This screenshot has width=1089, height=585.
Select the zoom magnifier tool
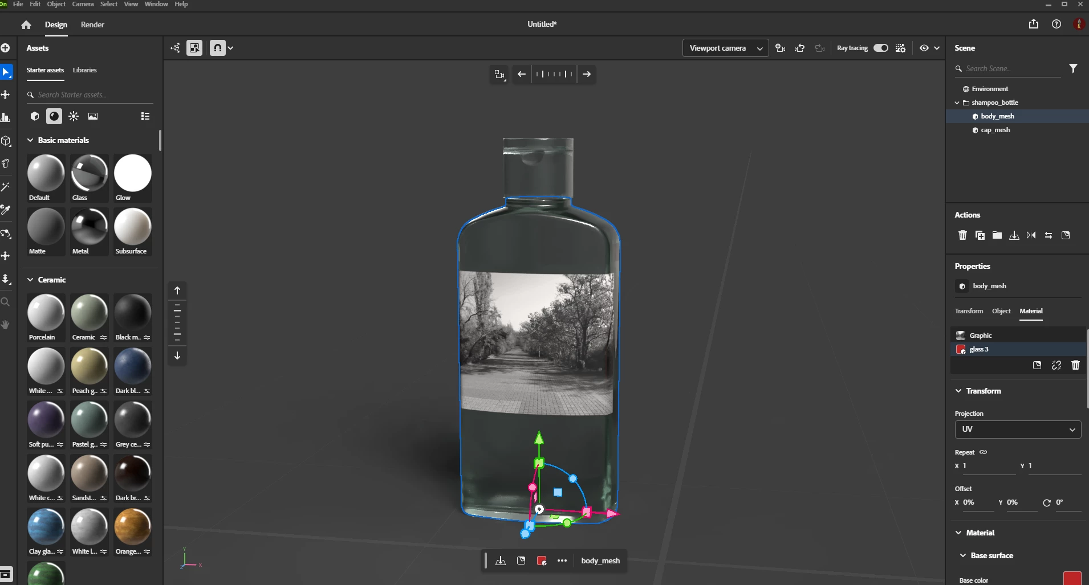(6, 302)
